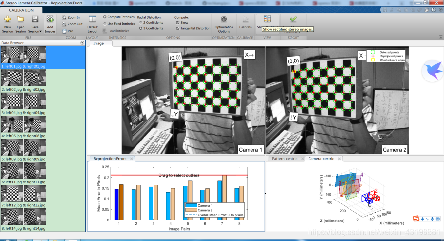The width and height of the screenshot is (444, 241).
Task: Open Help with the question mark icon
Action: [x=434, y=10]
